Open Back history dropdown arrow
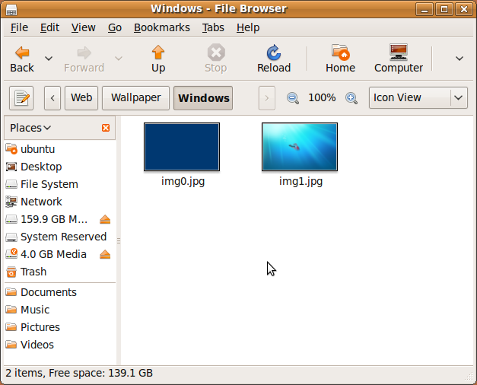The image size is (477, 385). pos(49,59)
